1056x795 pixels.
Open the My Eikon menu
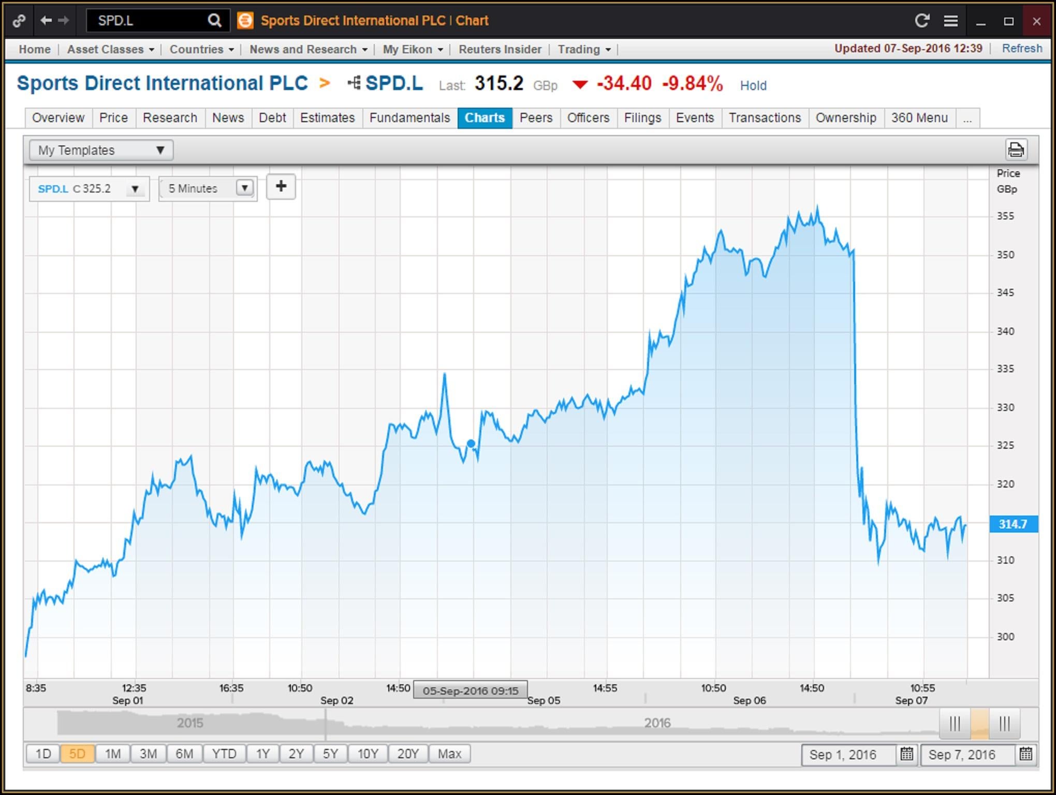413,49
